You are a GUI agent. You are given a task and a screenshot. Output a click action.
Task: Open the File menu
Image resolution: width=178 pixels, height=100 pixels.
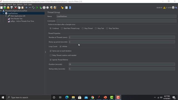click(x=1, y=4)
